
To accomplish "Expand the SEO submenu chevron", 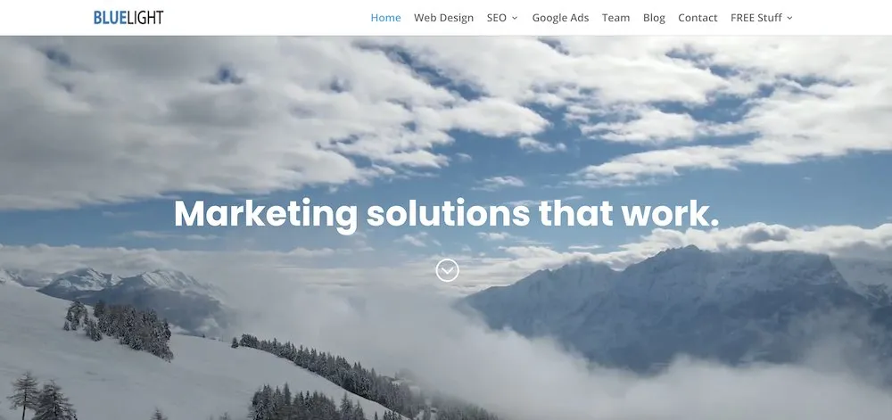I will 515,18.
